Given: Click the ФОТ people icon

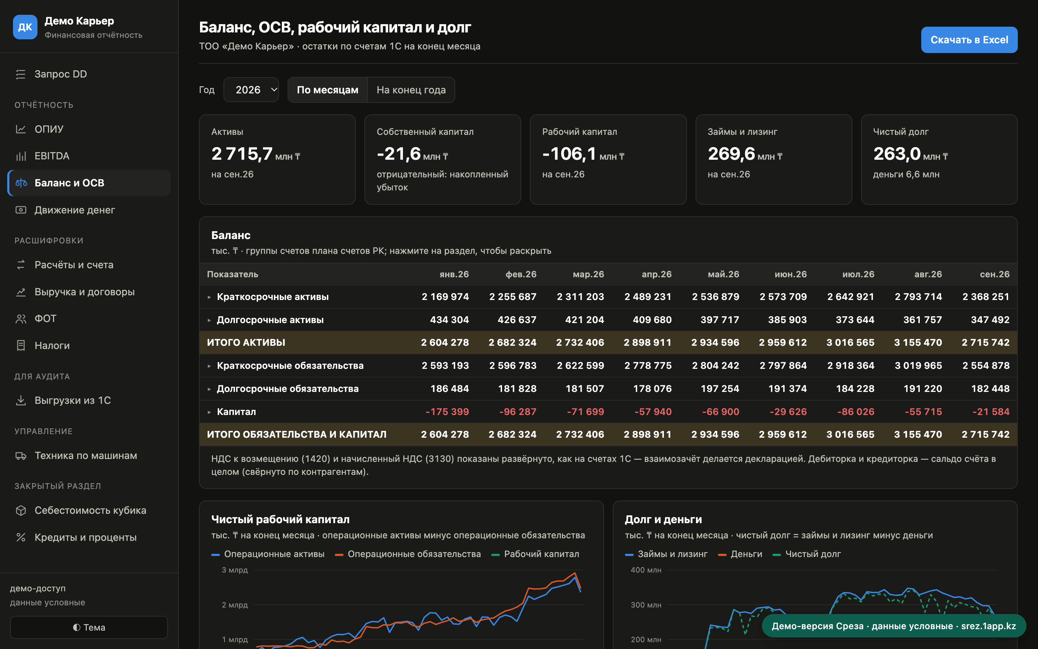Looking at the screenshot, I should coord(21,319).
